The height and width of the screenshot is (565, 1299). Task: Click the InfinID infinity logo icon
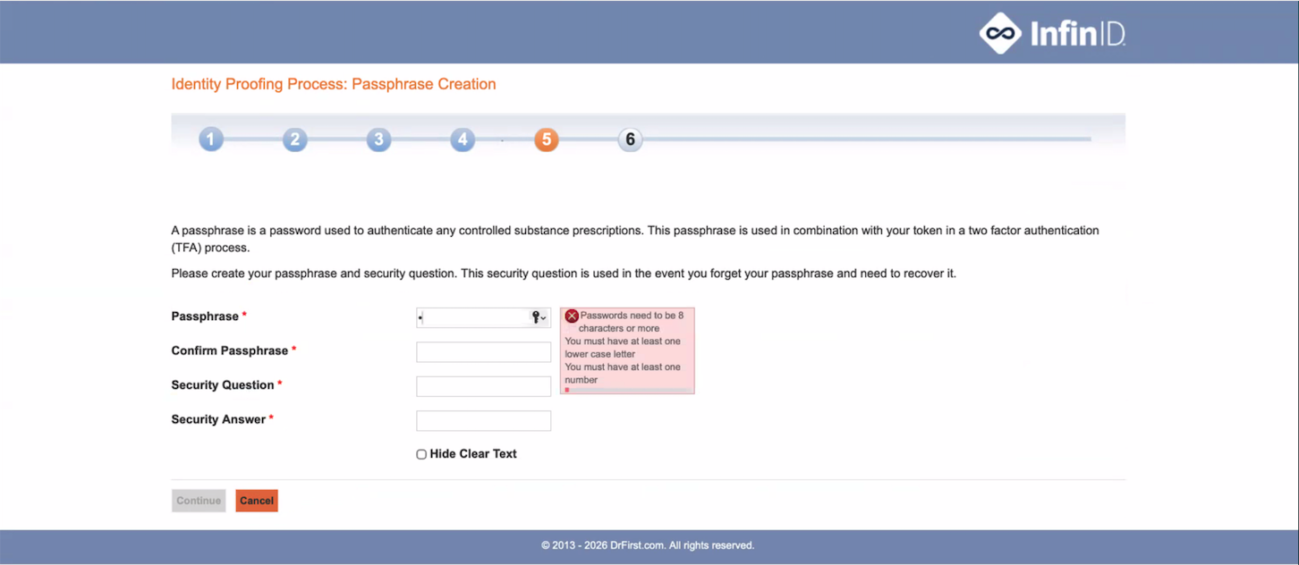coord(1001,33)
